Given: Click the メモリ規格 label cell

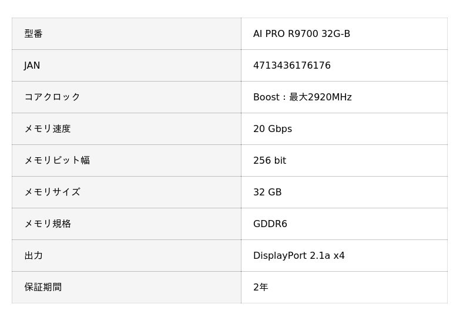Looking at the screenshot, I should (x=47, y=224).
